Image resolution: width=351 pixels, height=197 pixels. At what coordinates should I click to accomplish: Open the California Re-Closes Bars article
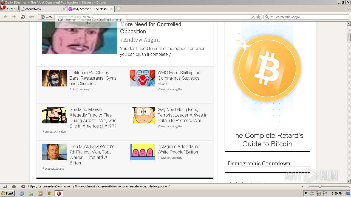93,78
